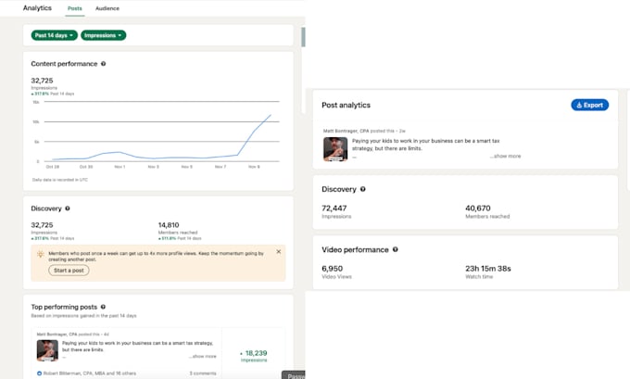Click the 6,950 video views value
Image resolution: width=630 pixels, height=379 pixels.
click(x=333, y=269)
